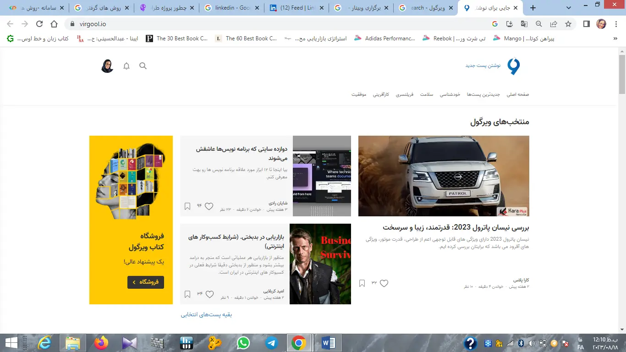
Task: Go to صفحه اصلی nav item
Action: (518, 94)
